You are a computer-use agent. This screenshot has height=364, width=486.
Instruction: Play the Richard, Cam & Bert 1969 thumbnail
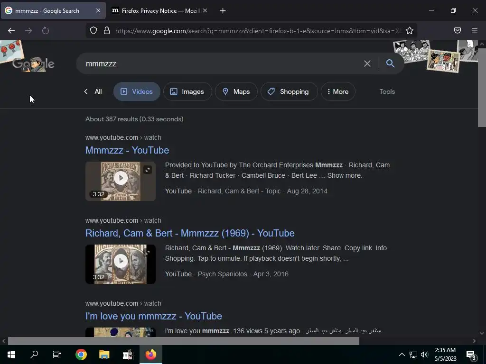coord(121,261)
